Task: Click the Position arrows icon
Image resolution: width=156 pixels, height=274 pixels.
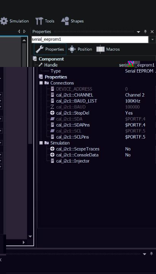Action: click(72, 49)
